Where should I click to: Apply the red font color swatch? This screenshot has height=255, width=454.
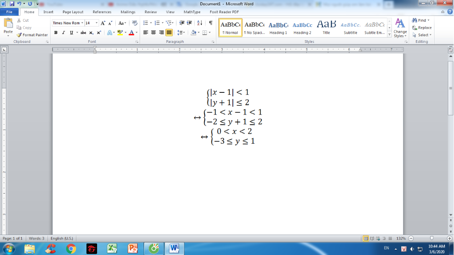(x=131, y=33)
